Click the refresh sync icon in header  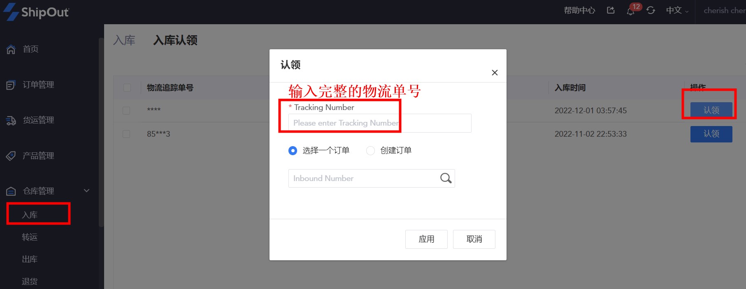(651, 10)
